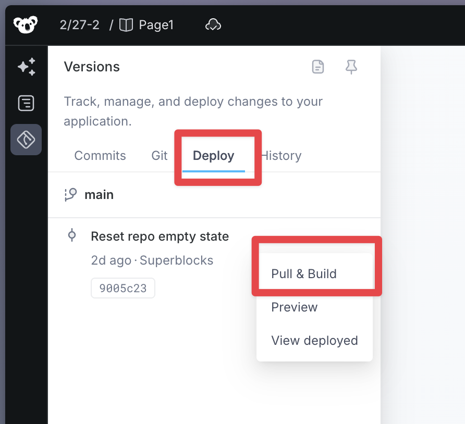Screen dimensions: 465x424
Task: Choose Pull & Build from the menu
Action: 304,274
